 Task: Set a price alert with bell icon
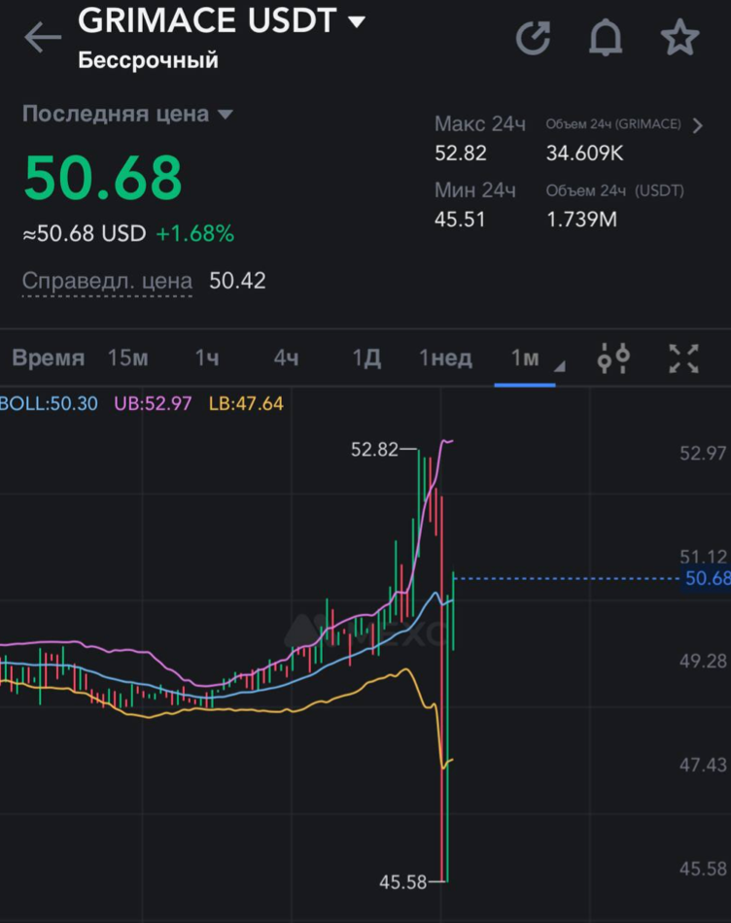click(x=606, y=38)
